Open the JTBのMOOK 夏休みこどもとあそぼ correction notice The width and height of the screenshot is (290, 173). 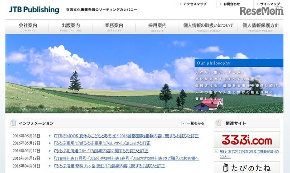pyautogui.click(x=126, y=136)
